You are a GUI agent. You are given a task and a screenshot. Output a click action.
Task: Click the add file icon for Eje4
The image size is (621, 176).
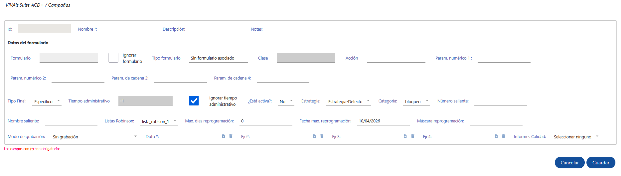pyautogui.click(x=496, y=136)
